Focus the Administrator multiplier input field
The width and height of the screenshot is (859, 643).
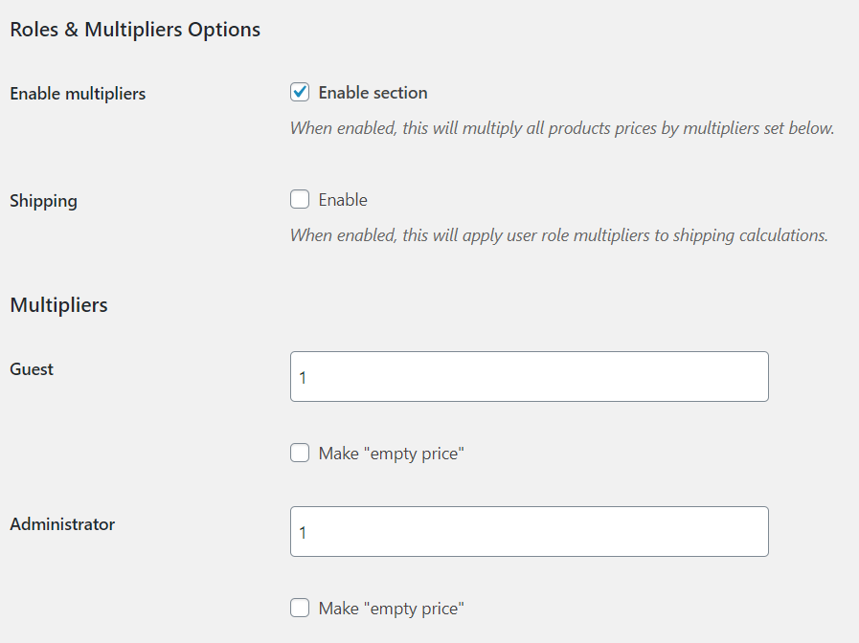tap(530, 531)
